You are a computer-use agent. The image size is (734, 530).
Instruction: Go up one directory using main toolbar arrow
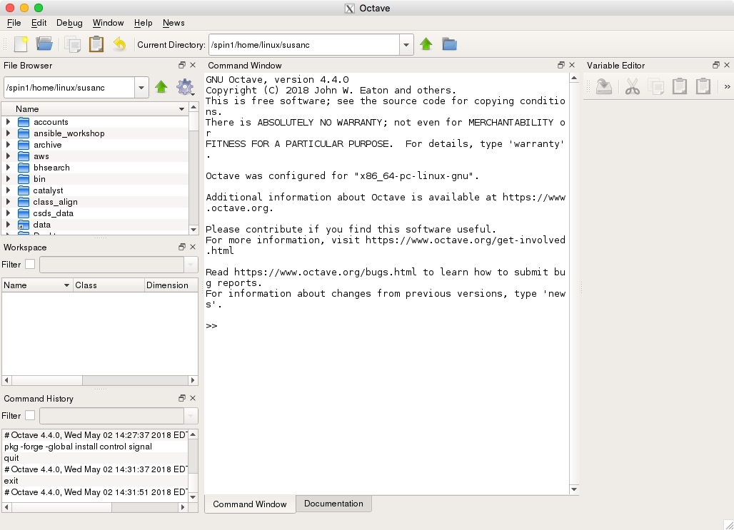(x=426, y=44)
